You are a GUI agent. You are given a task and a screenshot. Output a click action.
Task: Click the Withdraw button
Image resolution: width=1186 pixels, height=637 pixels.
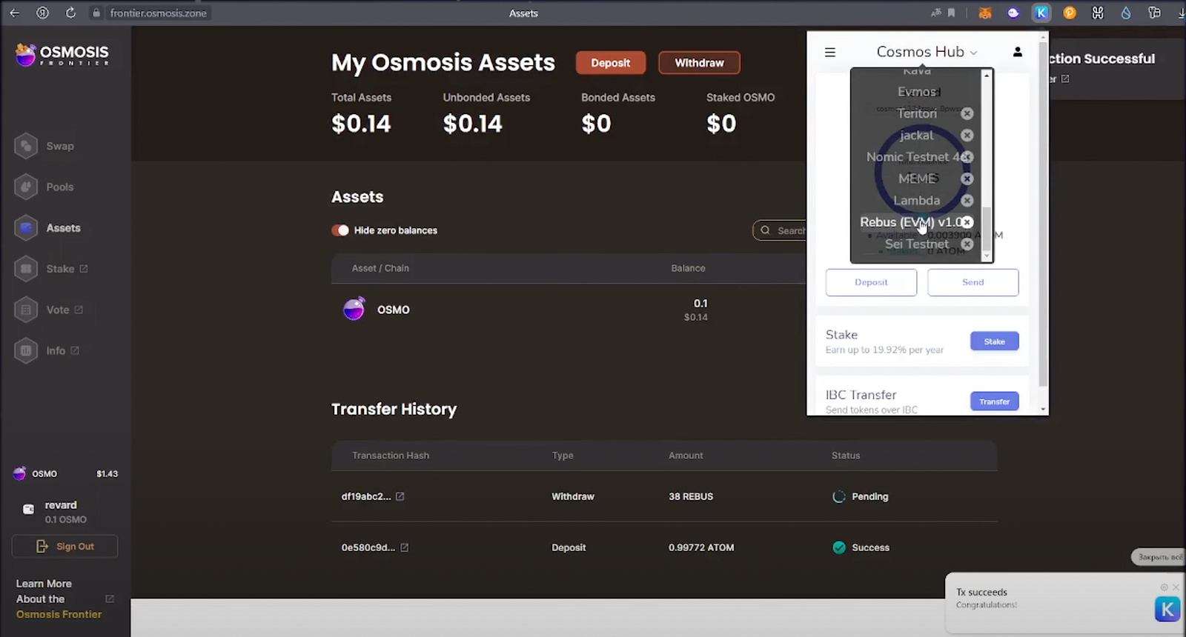point(699,63)
